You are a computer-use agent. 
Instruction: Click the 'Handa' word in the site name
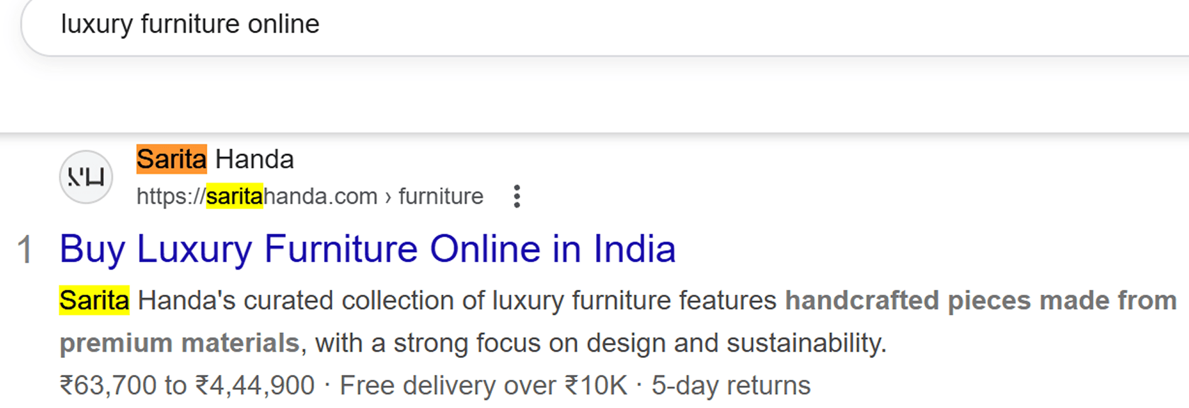click(254, 160)
